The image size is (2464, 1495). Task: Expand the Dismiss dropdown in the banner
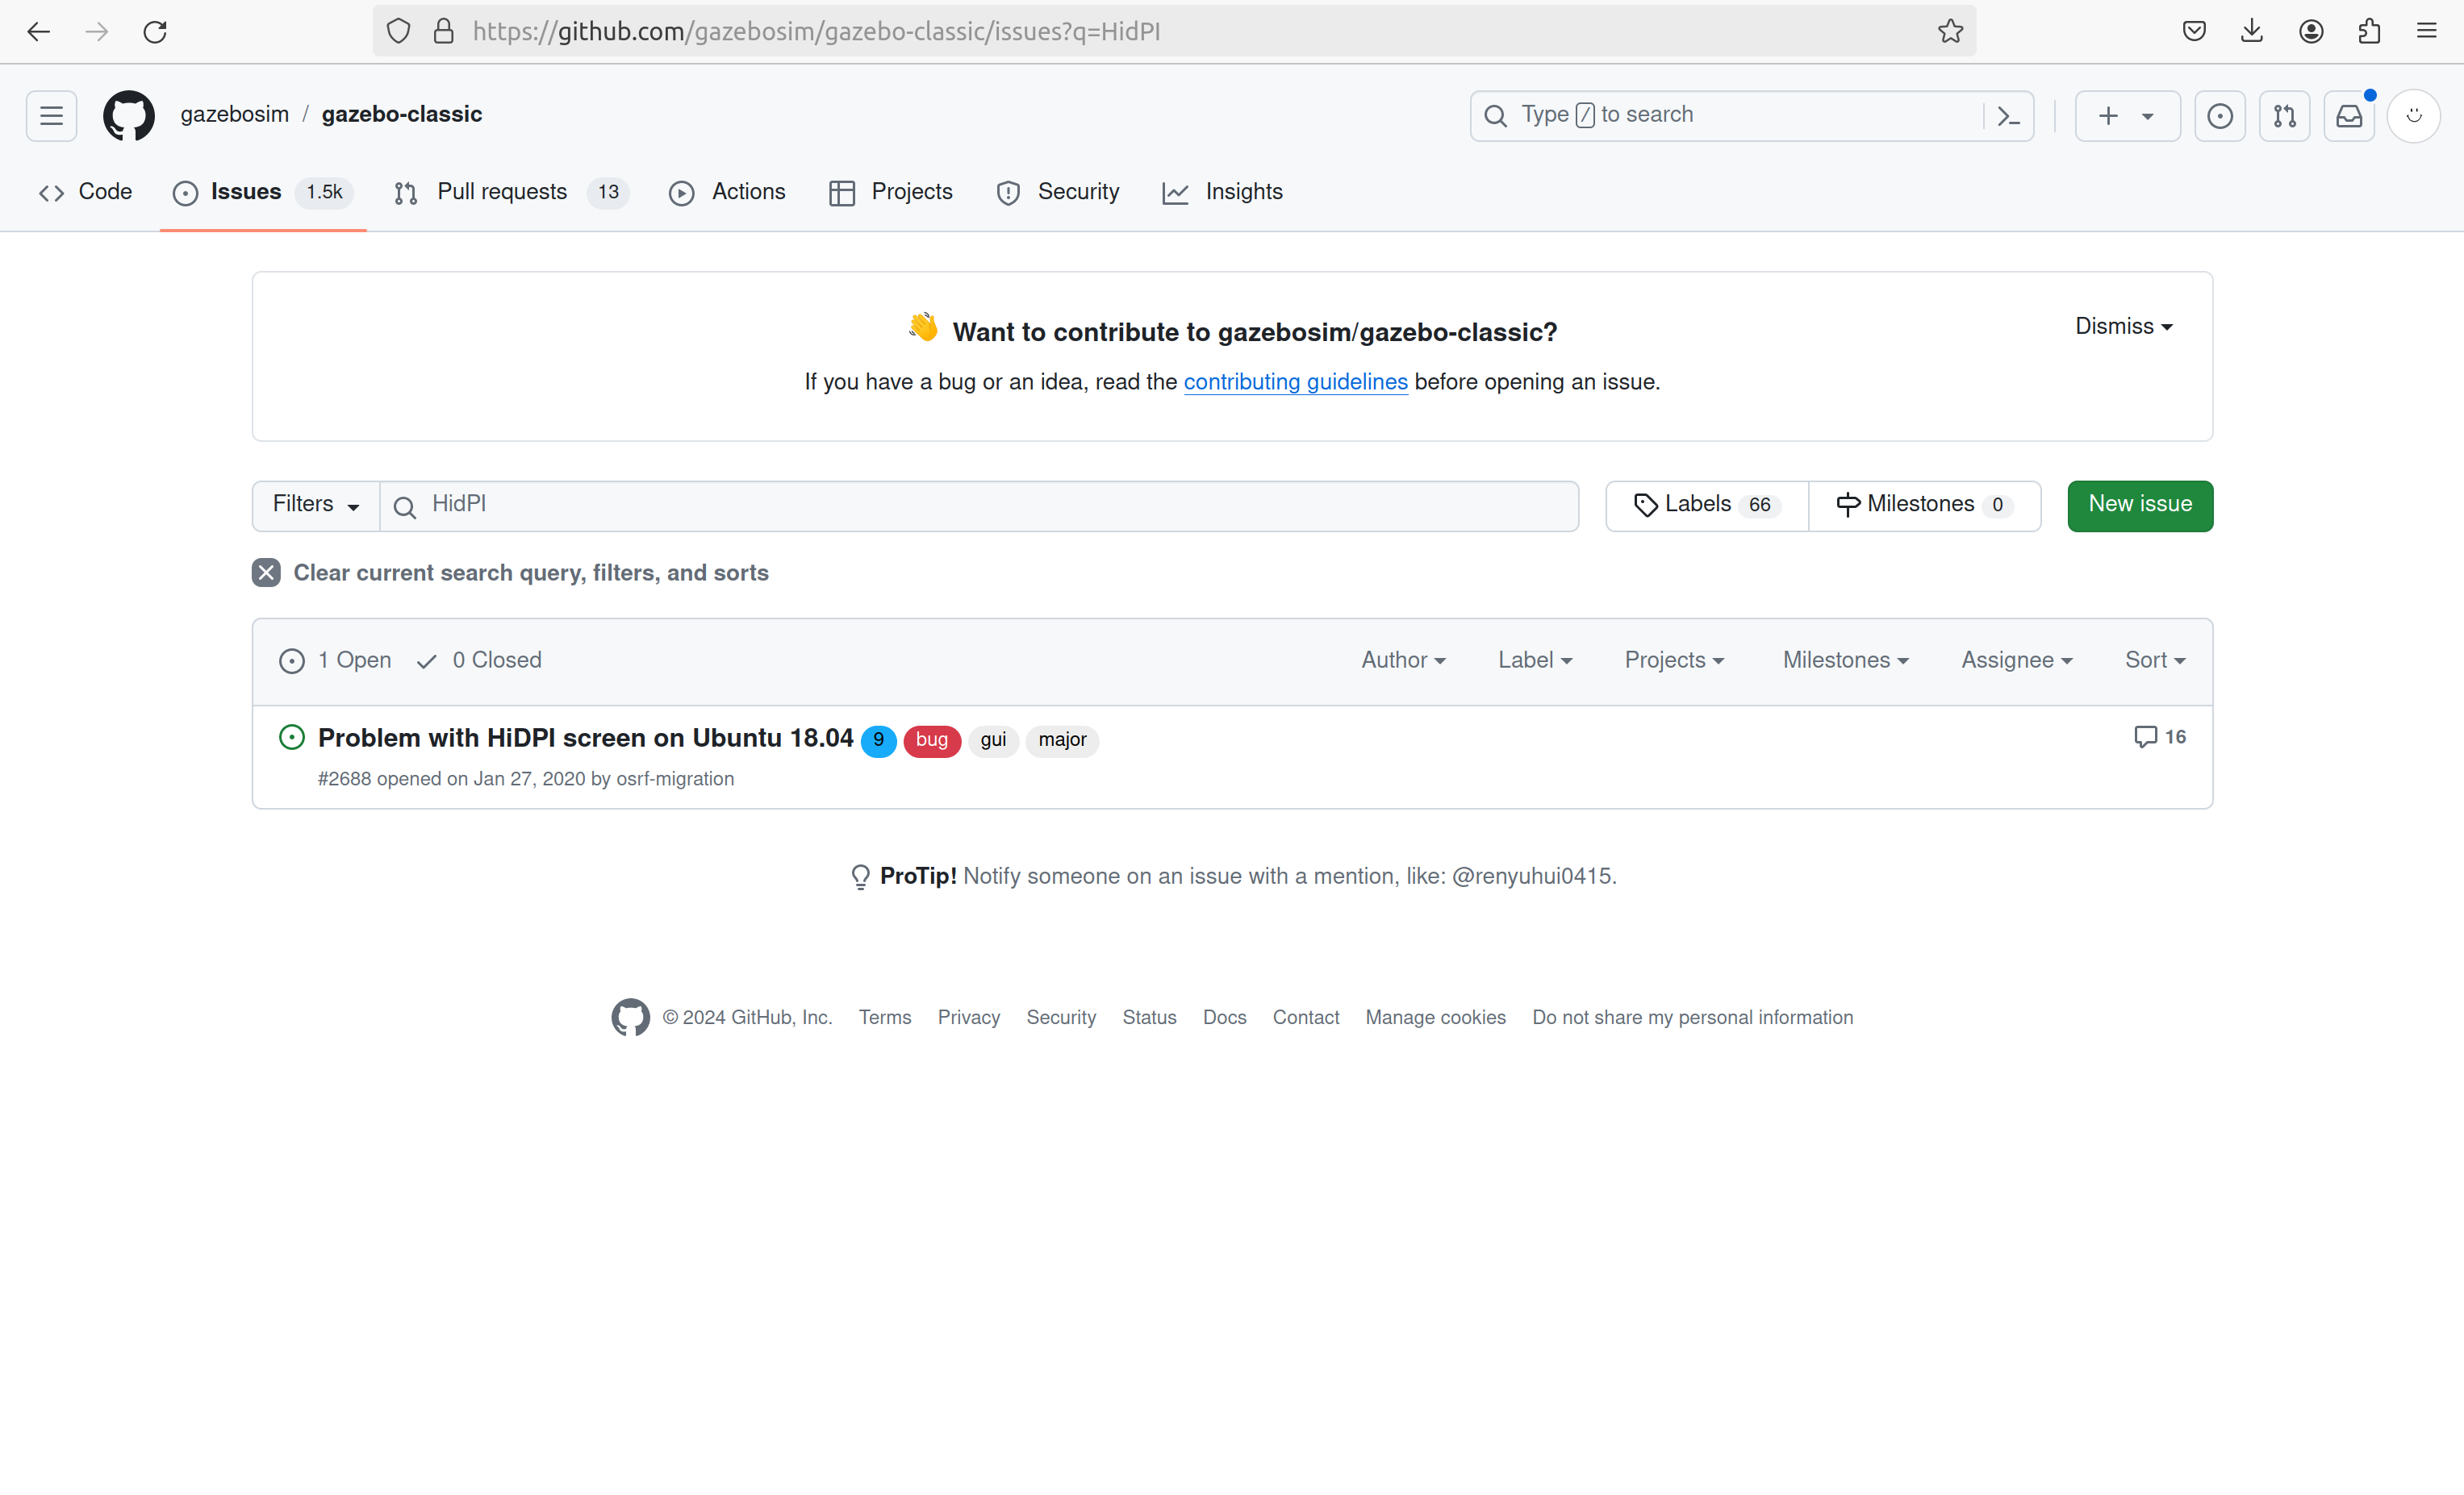[2123, 327]
